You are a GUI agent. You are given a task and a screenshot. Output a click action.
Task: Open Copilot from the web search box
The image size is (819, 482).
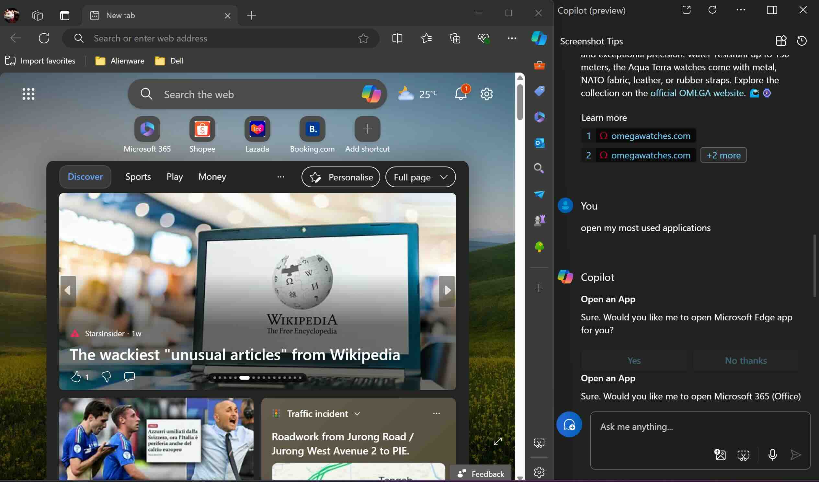[371, 94]
